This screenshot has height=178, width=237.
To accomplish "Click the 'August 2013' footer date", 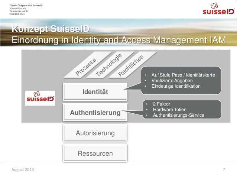I will [x=23, y=169].
